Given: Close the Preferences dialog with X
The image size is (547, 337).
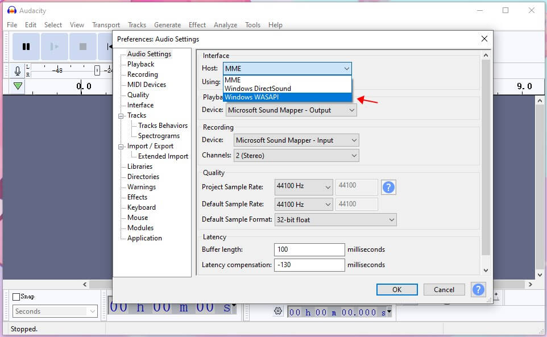Looking at the screenshot, I should (484, 39).
